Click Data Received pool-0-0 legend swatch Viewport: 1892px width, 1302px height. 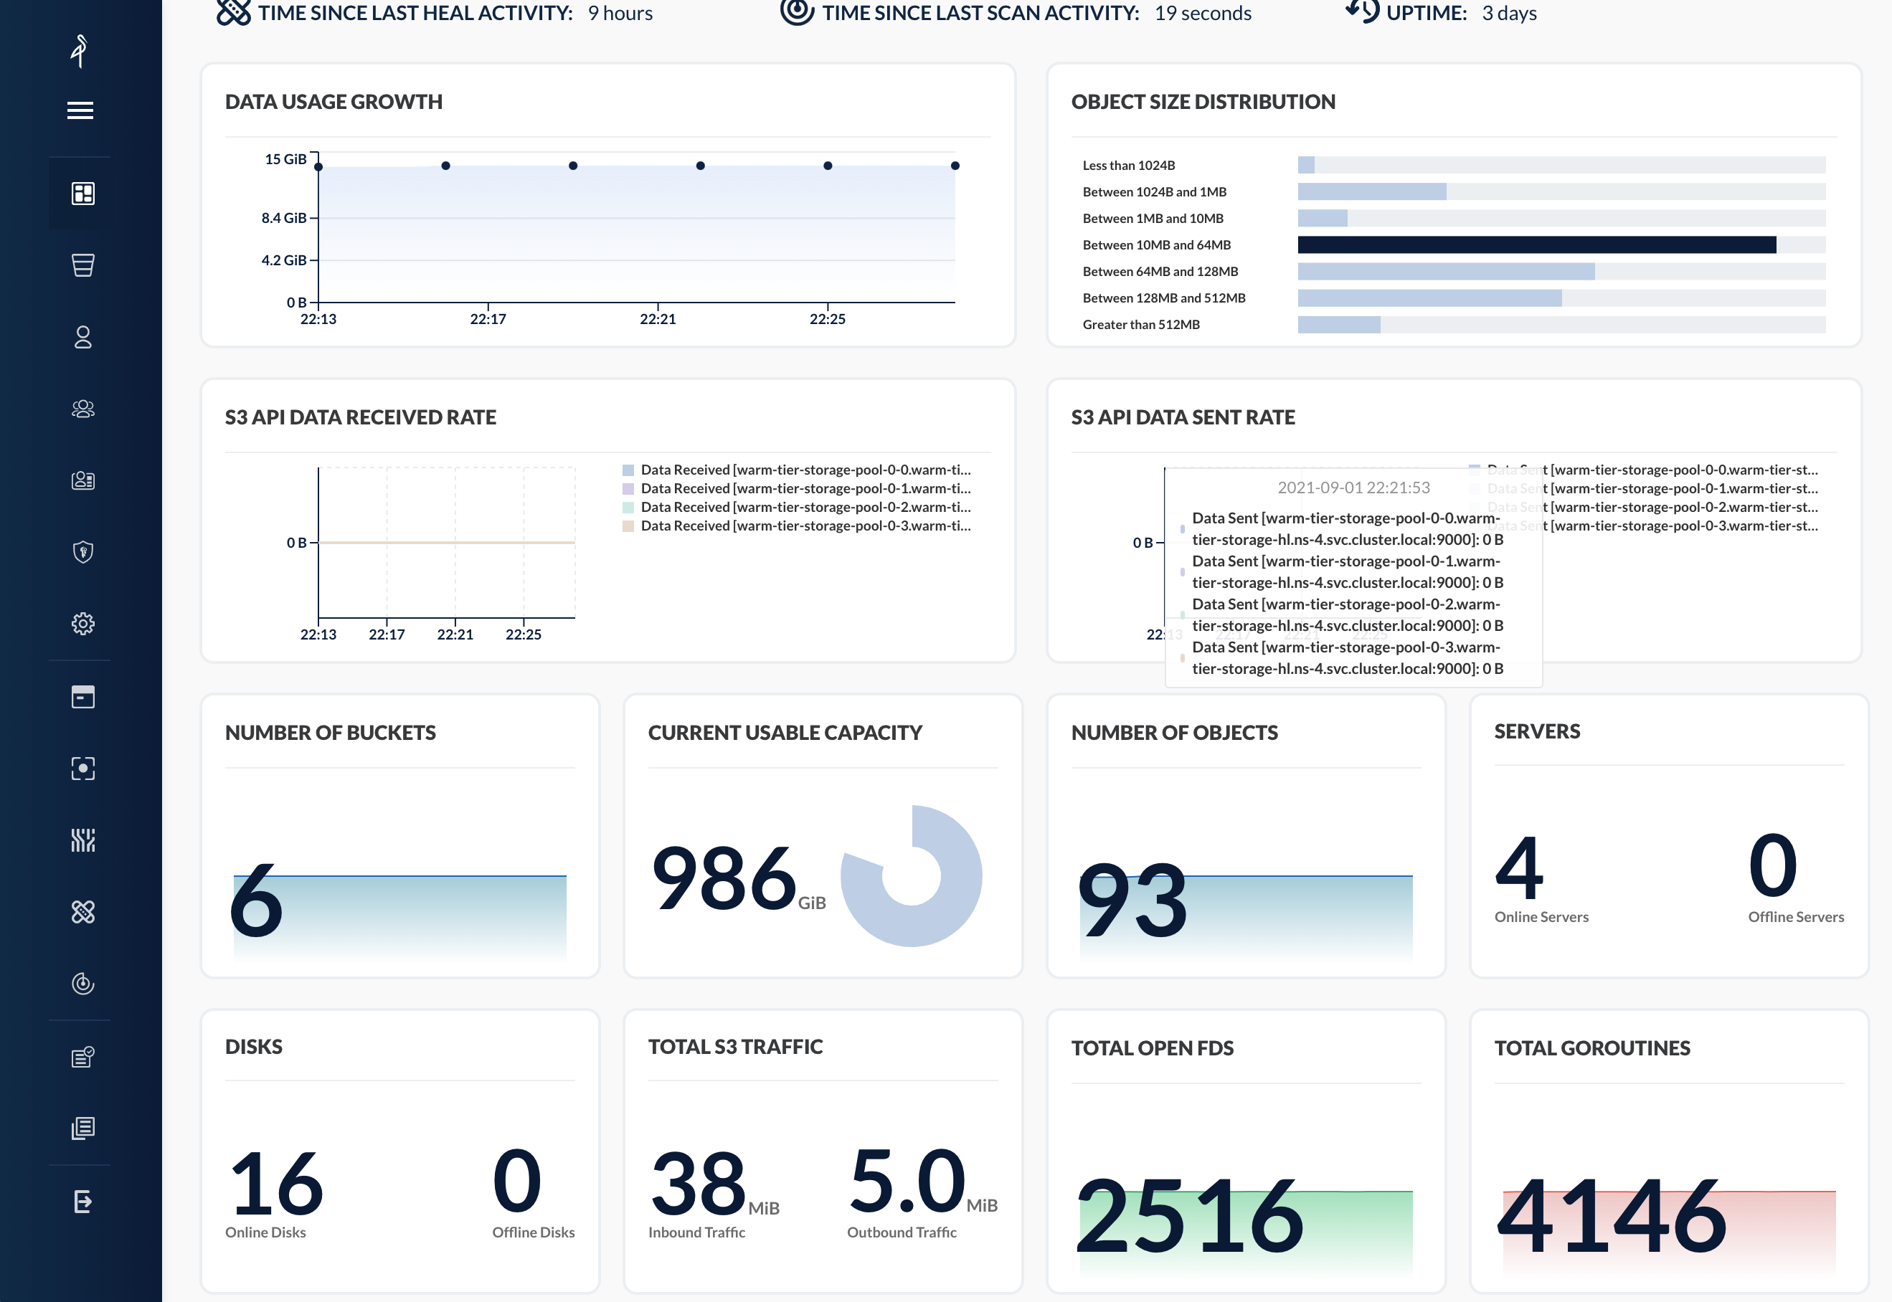coord(628,470)
